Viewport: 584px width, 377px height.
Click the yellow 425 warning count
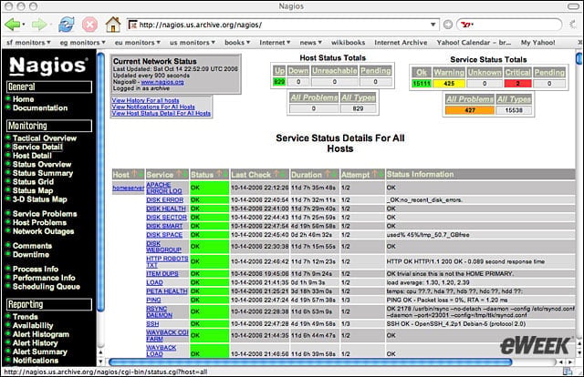tap(449, 83)
